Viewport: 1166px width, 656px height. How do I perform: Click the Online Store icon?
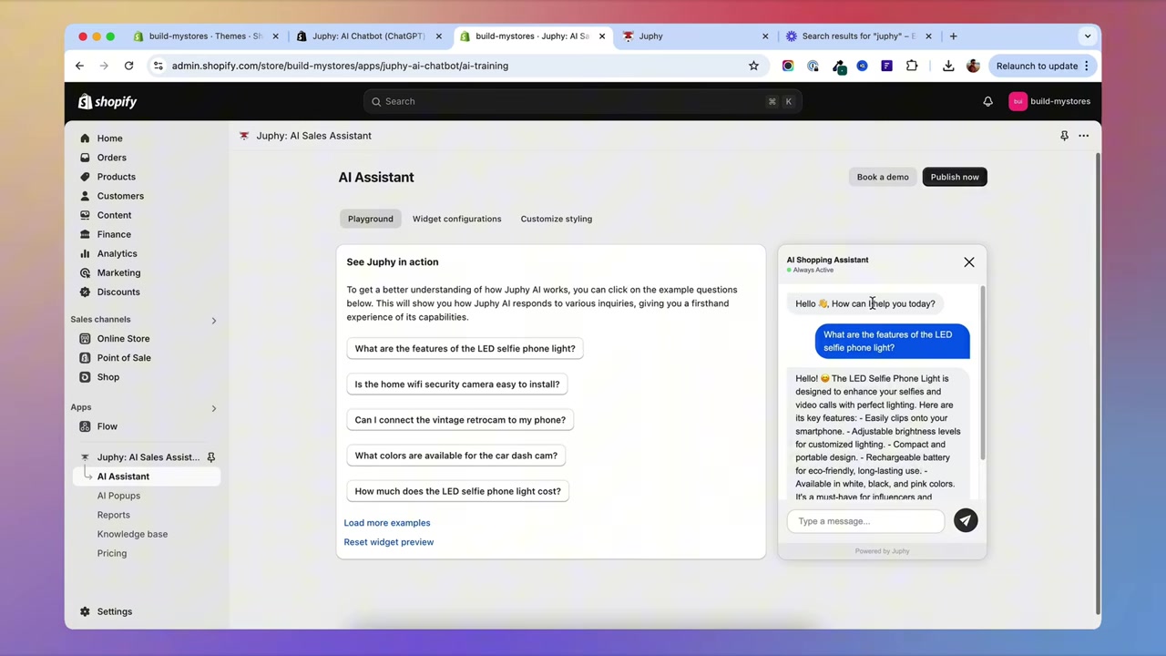coord(85,338)
